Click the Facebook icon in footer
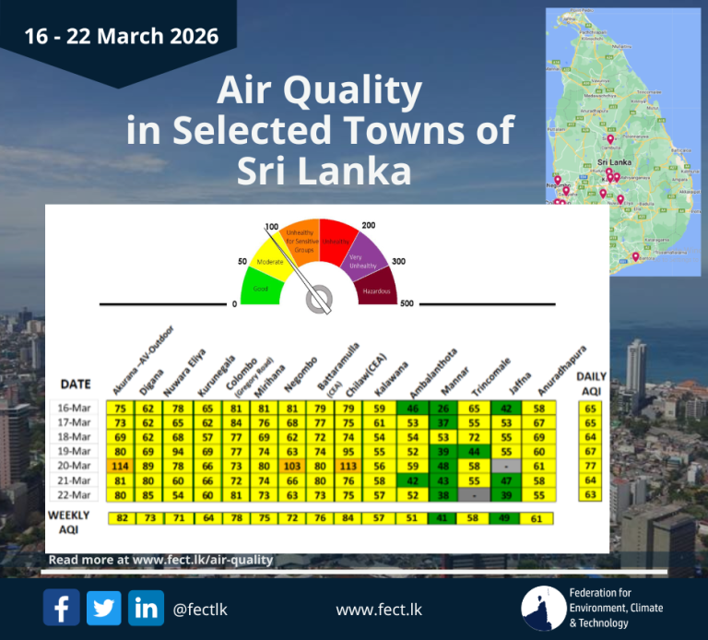Image resolution: width=708 pixels, height=640 pixels. click(x=61, y=608)
